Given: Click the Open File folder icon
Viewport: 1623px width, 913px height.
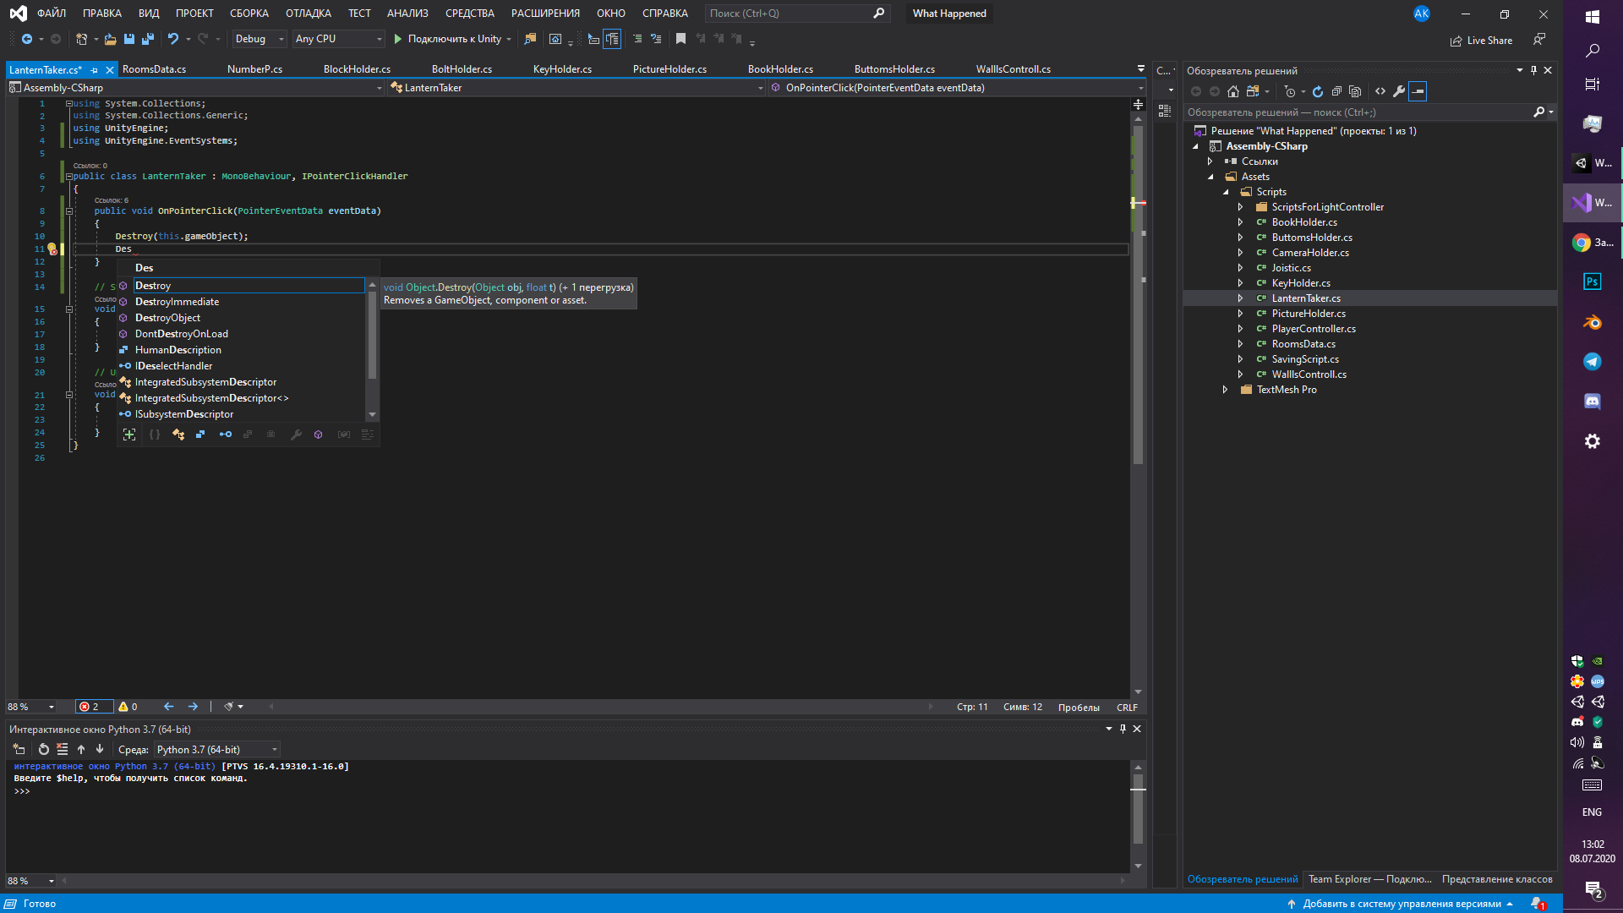Looking at the screenshot, I should (x=110, y=39).
